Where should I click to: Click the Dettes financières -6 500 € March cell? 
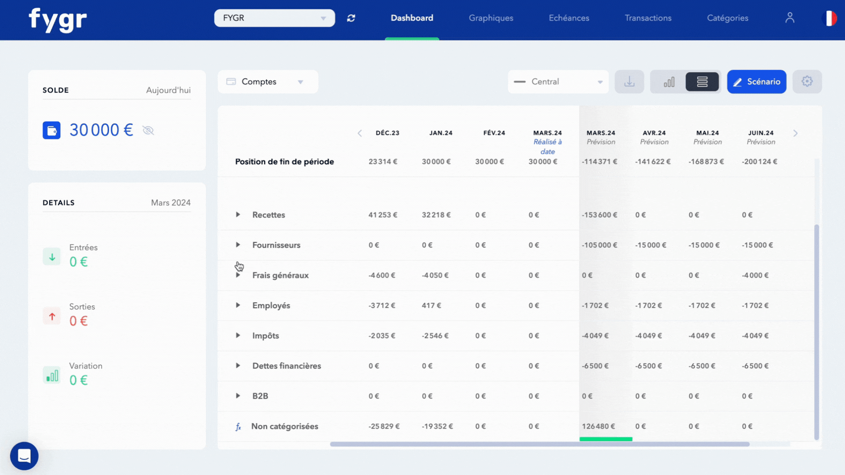(595, 366)
